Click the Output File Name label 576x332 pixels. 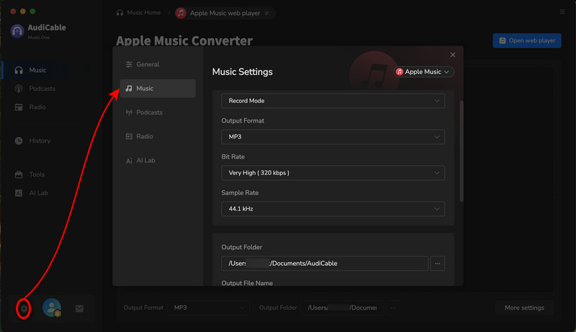[247, 283]
